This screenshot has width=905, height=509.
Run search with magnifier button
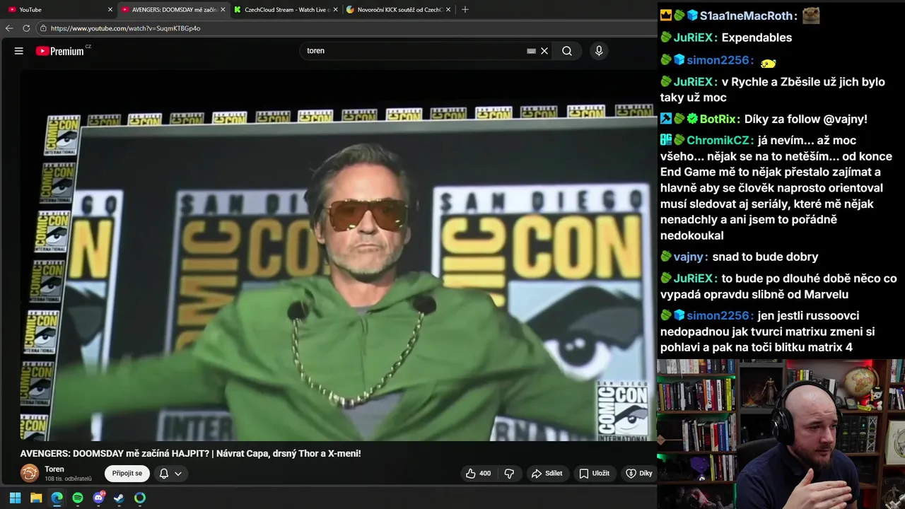coord(567,51)
